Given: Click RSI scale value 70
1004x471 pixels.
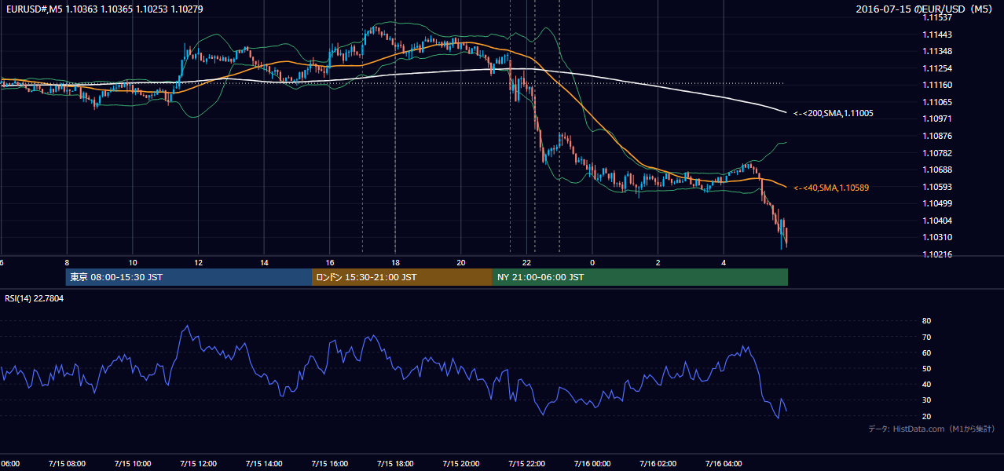Looking at the screenshot, I should (x=927, y=337).
